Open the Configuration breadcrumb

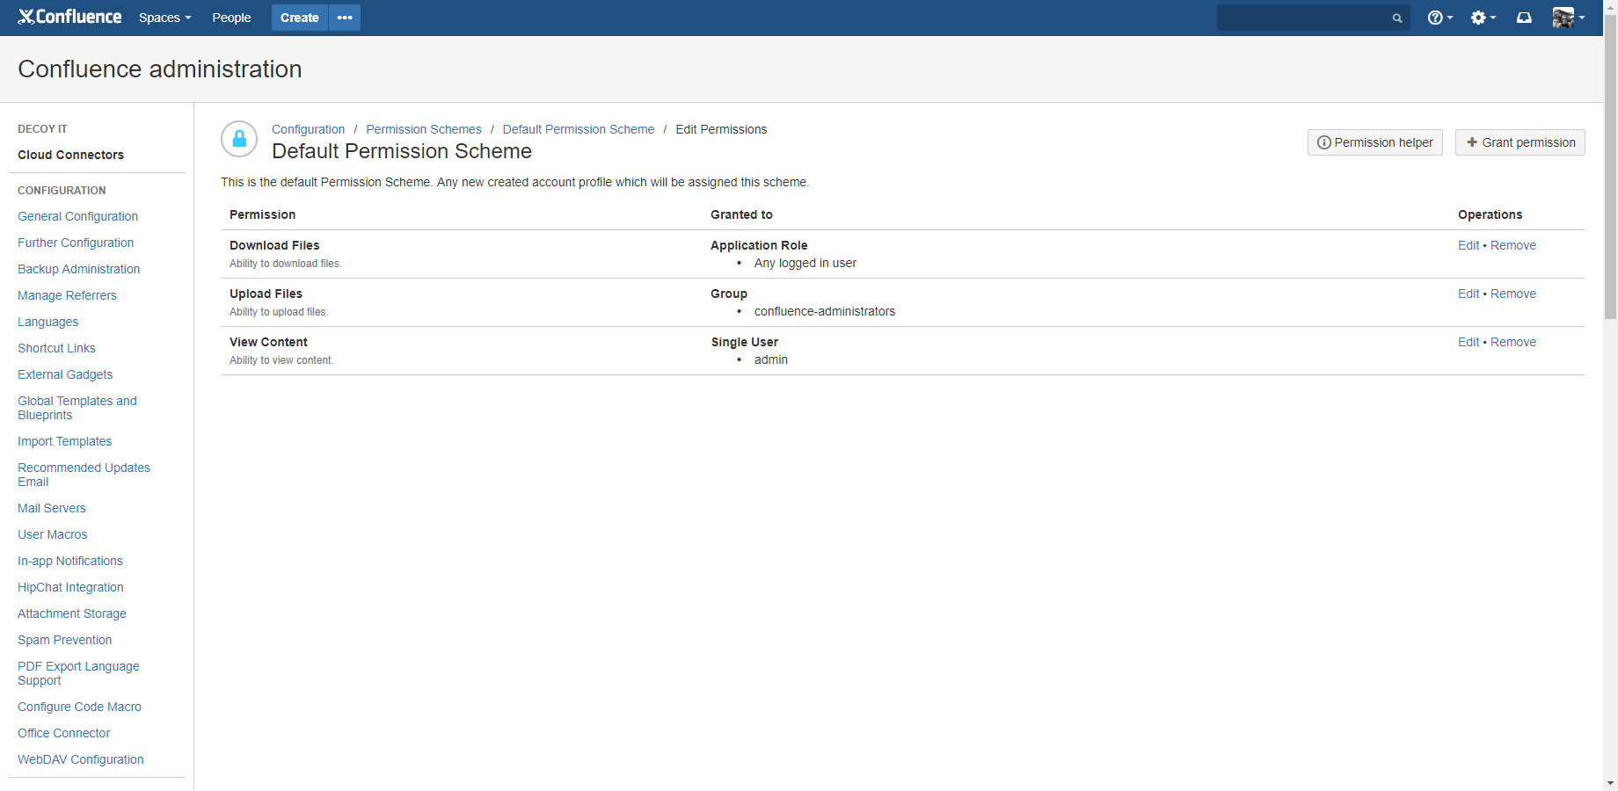308,129
